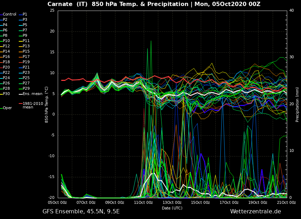Click legend label 'P13'
This screenshot has height=219, width=301.
(26, 46)
